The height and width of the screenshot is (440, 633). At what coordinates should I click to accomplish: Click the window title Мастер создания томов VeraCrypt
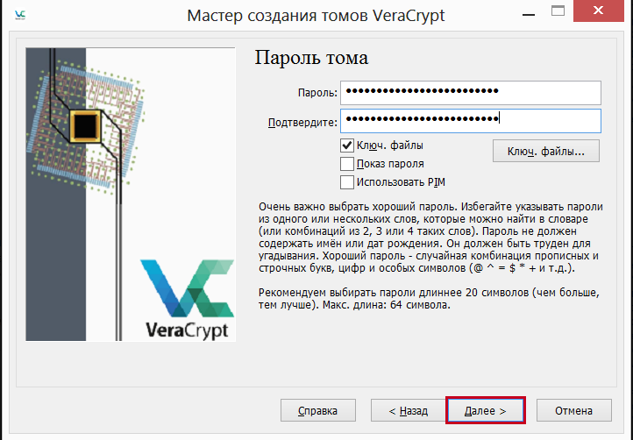pos(316,16)
